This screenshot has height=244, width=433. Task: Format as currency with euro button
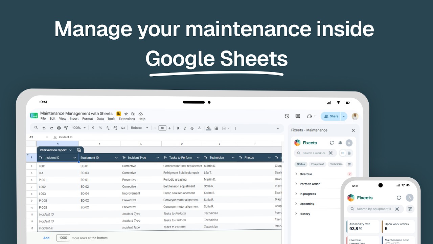(93, 128)
